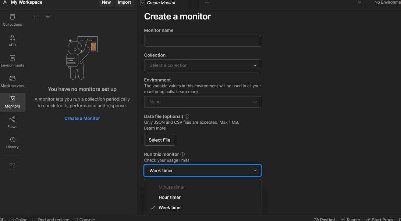Expand the Select a collection dropdown
This screenshot has width=401, height=221.
(x=202, y=65)
